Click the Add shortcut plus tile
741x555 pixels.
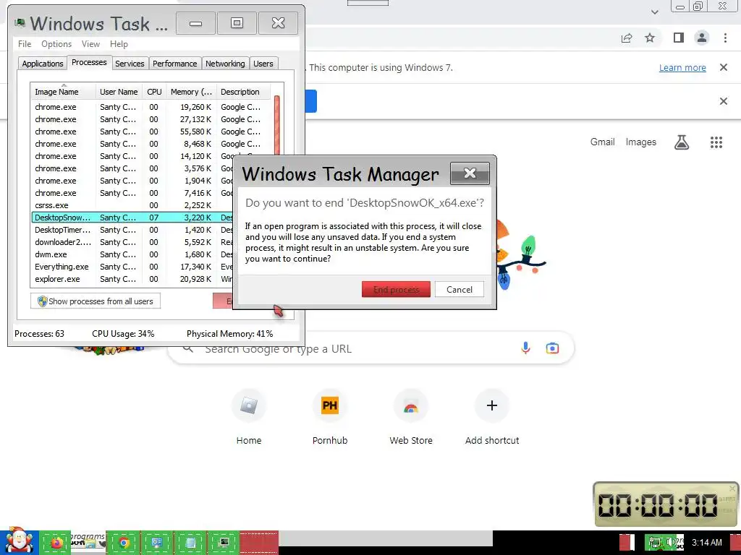coord(492,405)
